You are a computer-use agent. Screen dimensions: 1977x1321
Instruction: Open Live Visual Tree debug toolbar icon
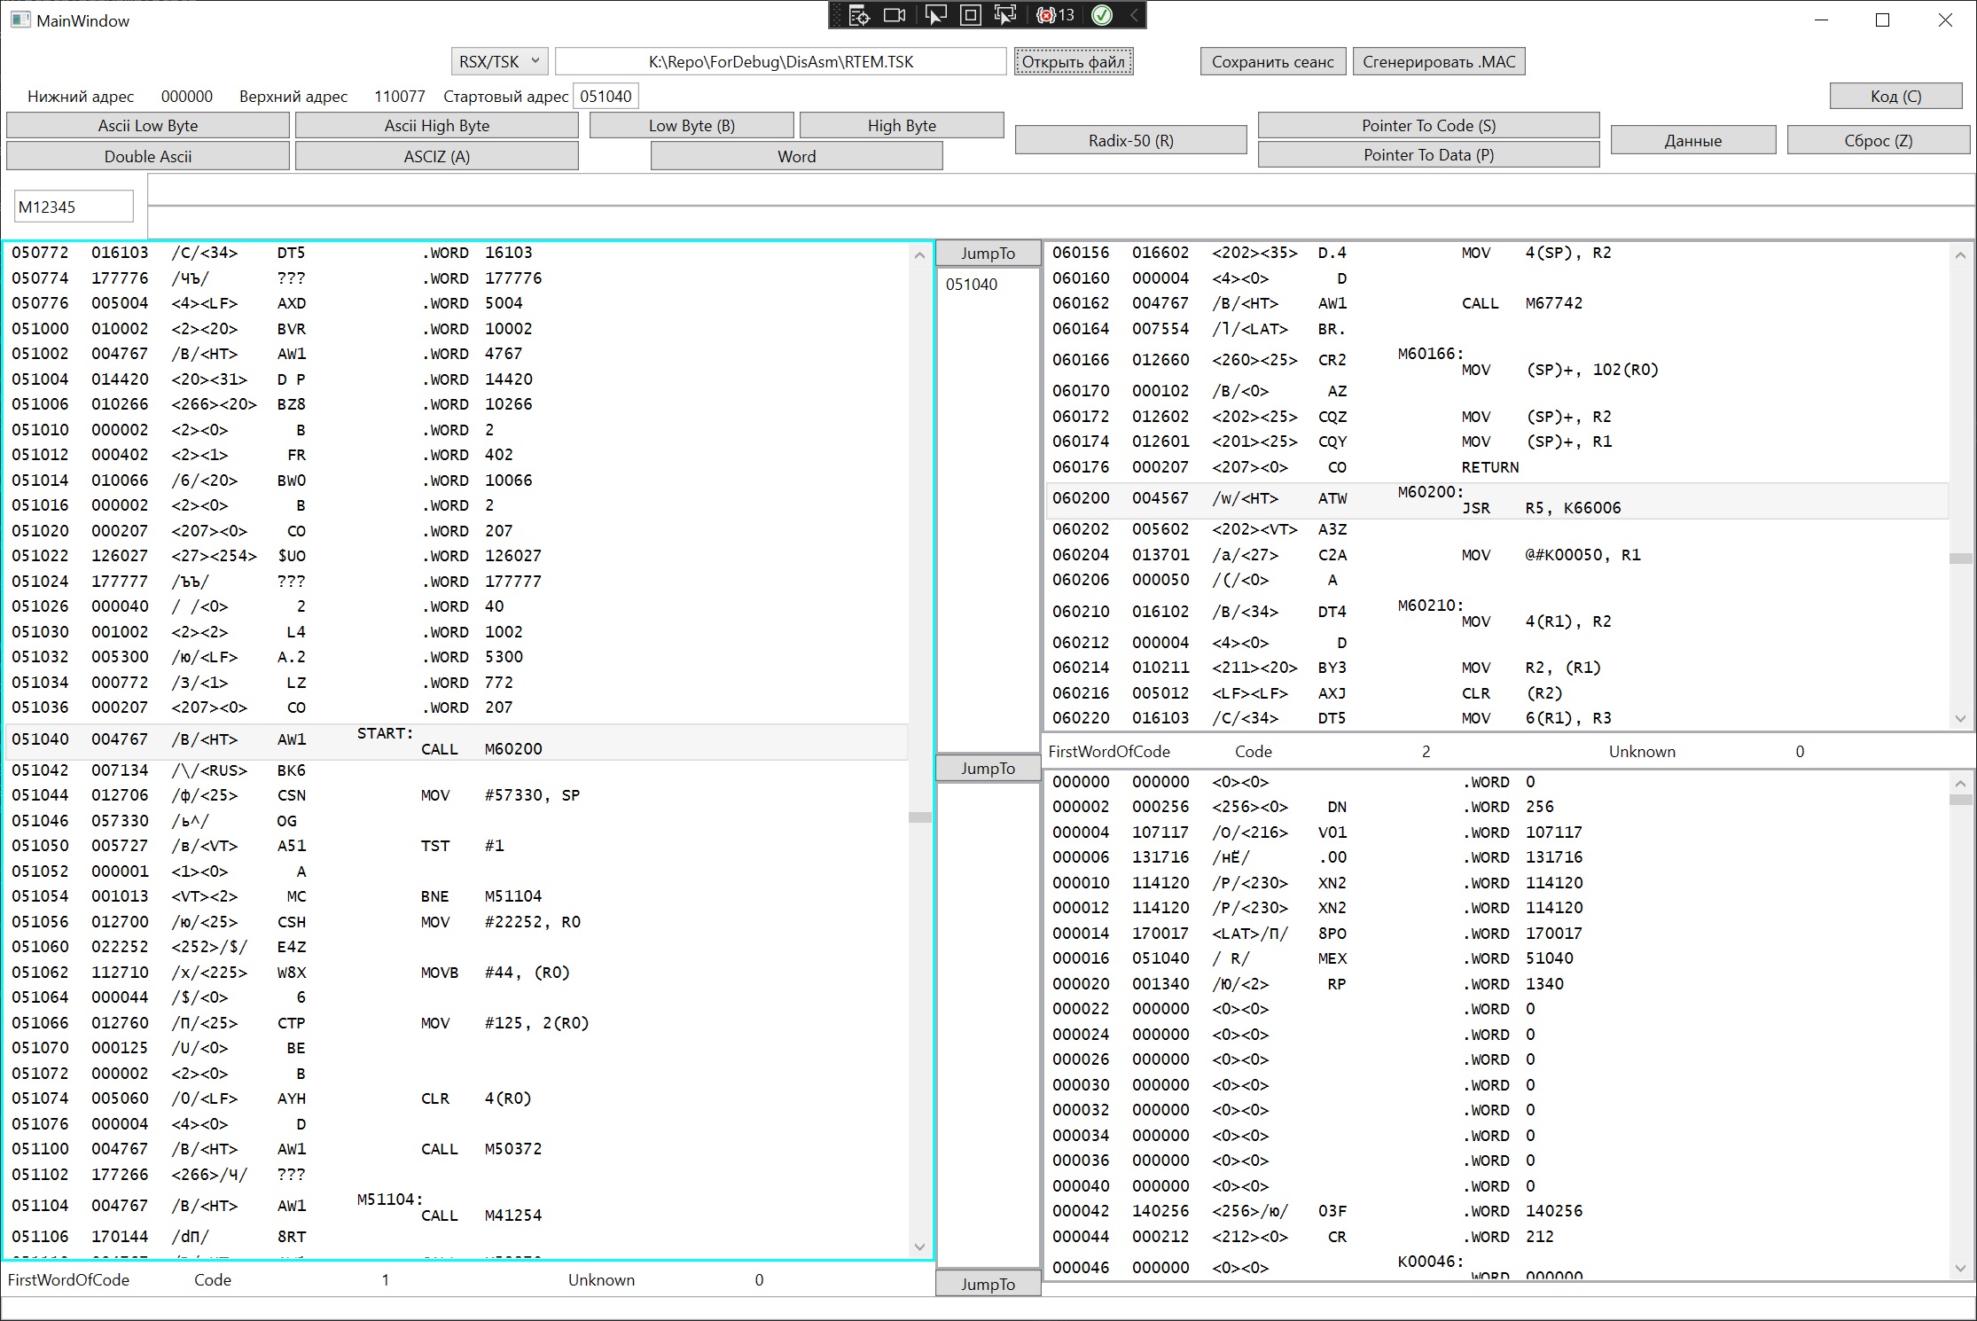[859, 15]
